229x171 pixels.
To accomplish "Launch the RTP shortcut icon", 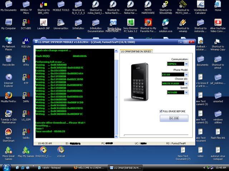I will [x=26, y=79].
